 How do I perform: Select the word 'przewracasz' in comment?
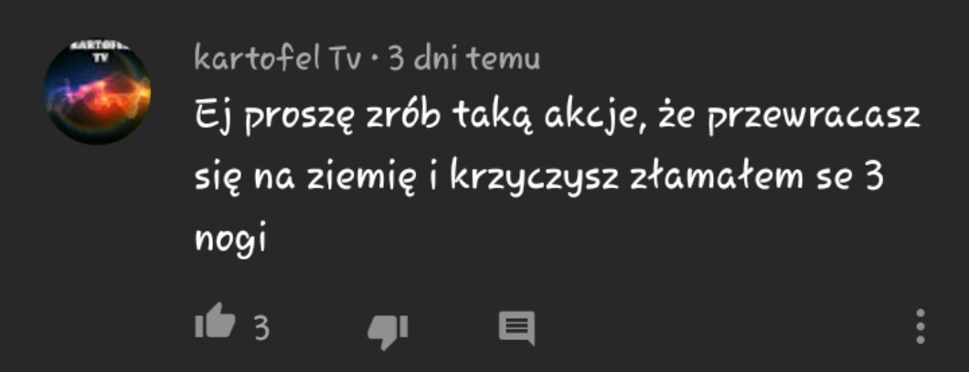(x=814, y=119)
